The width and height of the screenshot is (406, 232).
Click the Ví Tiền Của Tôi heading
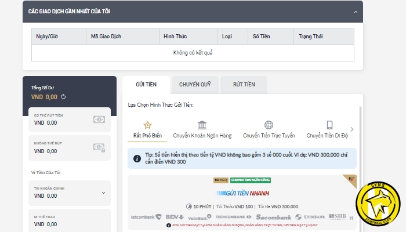tap(46, 172)
